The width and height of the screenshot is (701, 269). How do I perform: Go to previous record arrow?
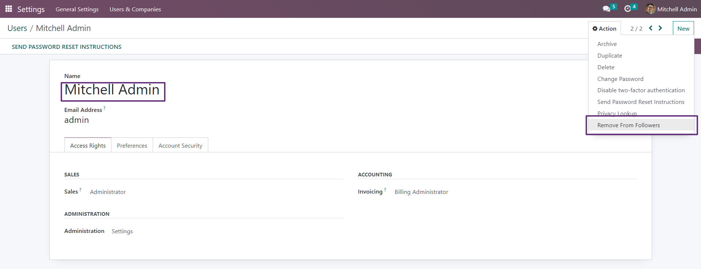[x=651, y=28]
